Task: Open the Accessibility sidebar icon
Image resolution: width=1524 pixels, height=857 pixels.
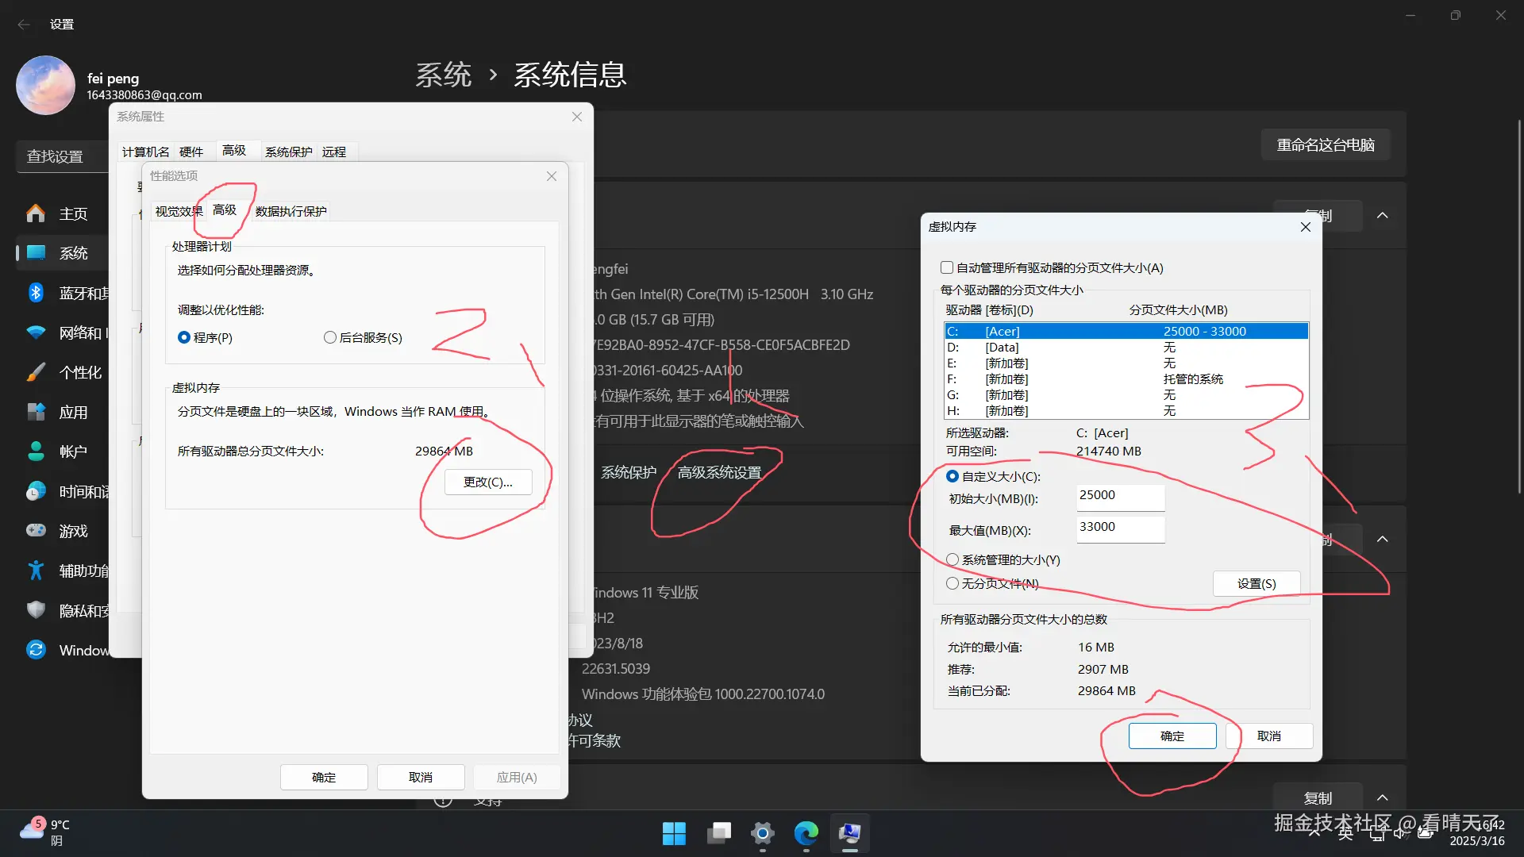Action: tap(36, 570)
